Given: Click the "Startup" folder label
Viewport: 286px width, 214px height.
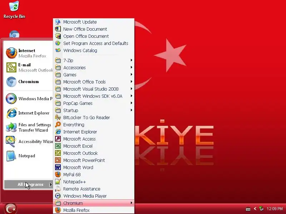Looking at the screenshot, I should point(70,110).
